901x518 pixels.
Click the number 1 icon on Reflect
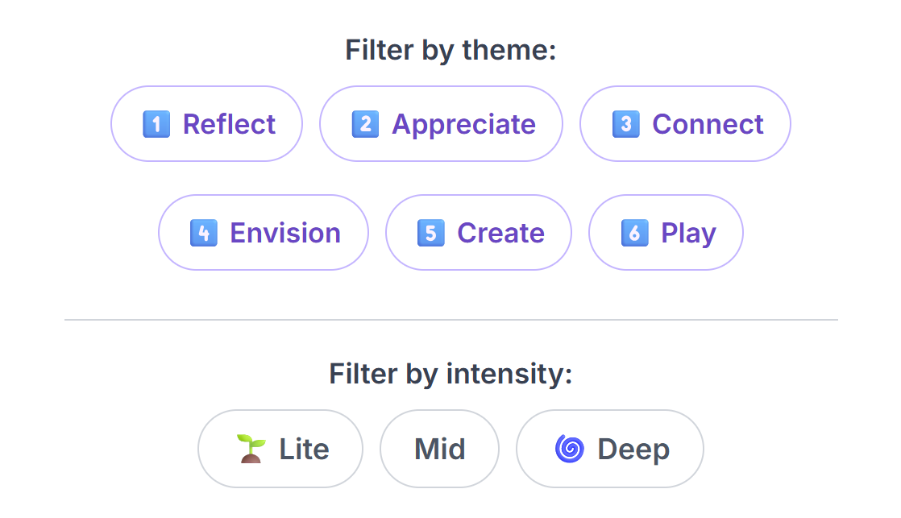click(157, 124)
